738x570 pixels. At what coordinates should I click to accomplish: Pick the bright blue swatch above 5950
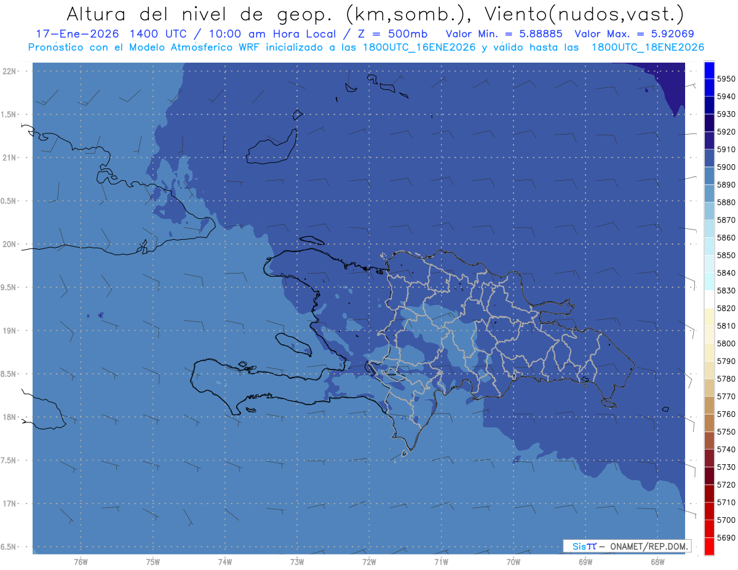[x=709, y=70]
